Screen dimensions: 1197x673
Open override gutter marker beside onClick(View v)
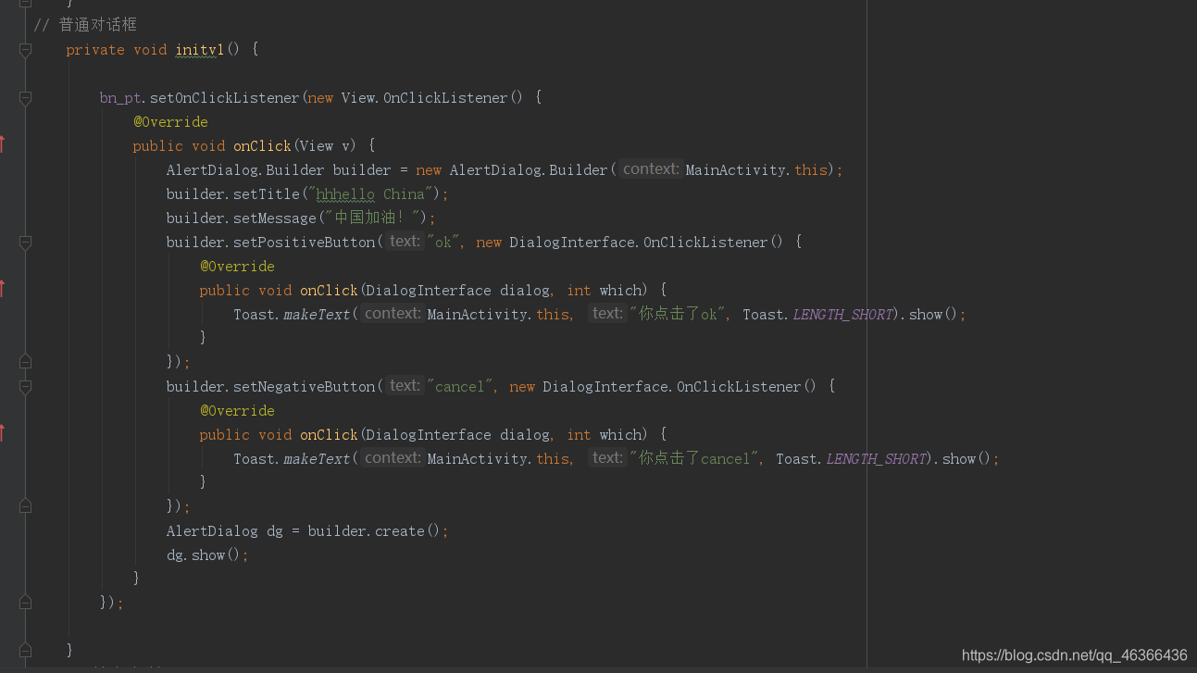tap(3, 144)
